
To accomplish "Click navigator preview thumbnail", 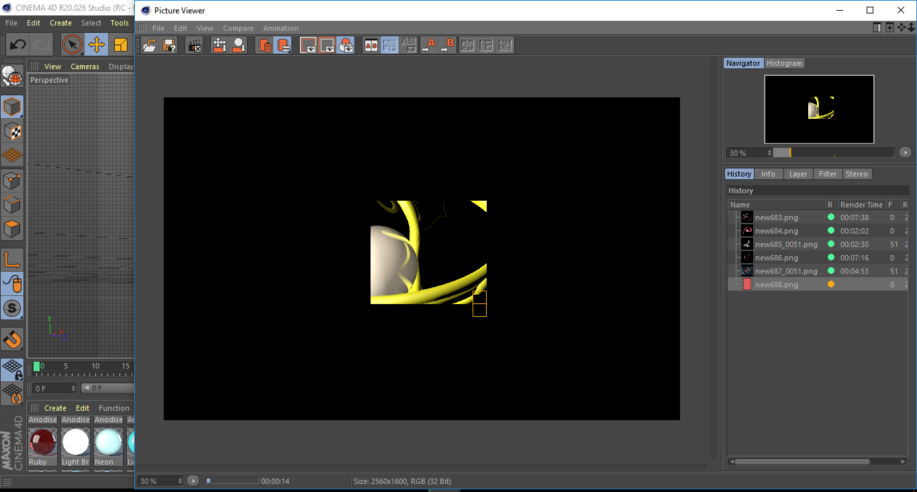I will pos(819,109).
